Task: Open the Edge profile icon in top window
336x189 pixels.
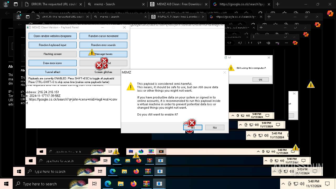Action: pyautogui.click(x=6, y=4)
